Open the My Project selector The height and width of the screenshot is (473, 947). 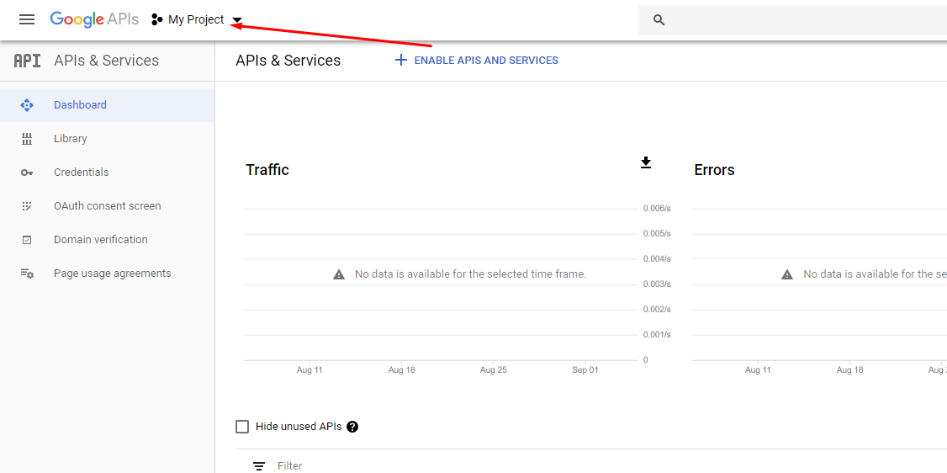click(195, 19)
